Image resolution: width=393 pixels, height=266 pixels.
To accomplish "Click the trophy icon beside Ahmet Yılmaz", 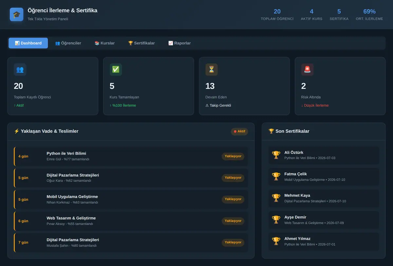I will point(276,241).
